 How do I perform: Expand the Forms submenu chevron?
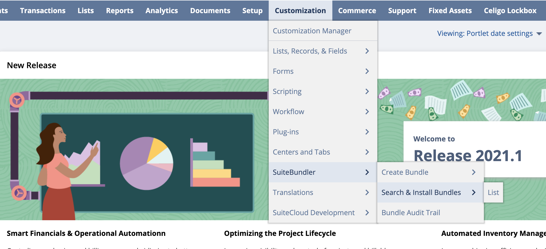tap(367, 71)
